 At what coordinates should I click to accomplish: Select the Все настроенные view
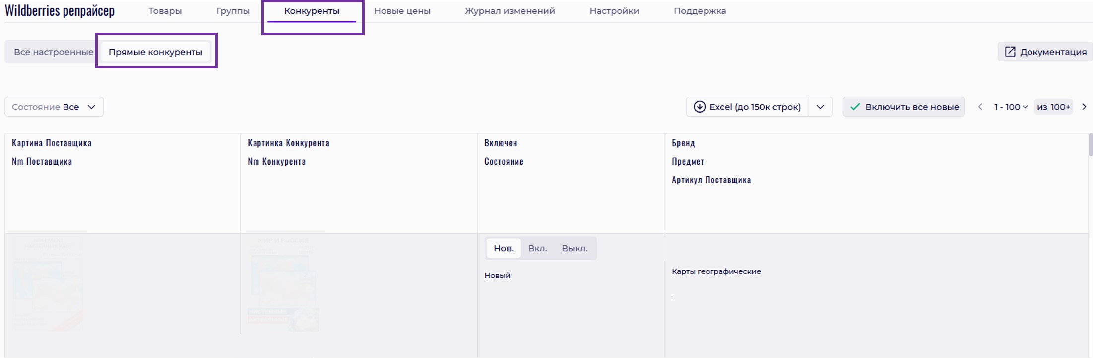[53, 52]
